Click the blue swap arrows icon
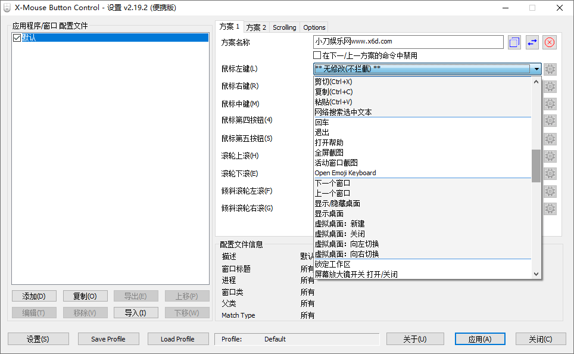Image resolution: width=574 pixels, height=354 pixels. [531, 42]
